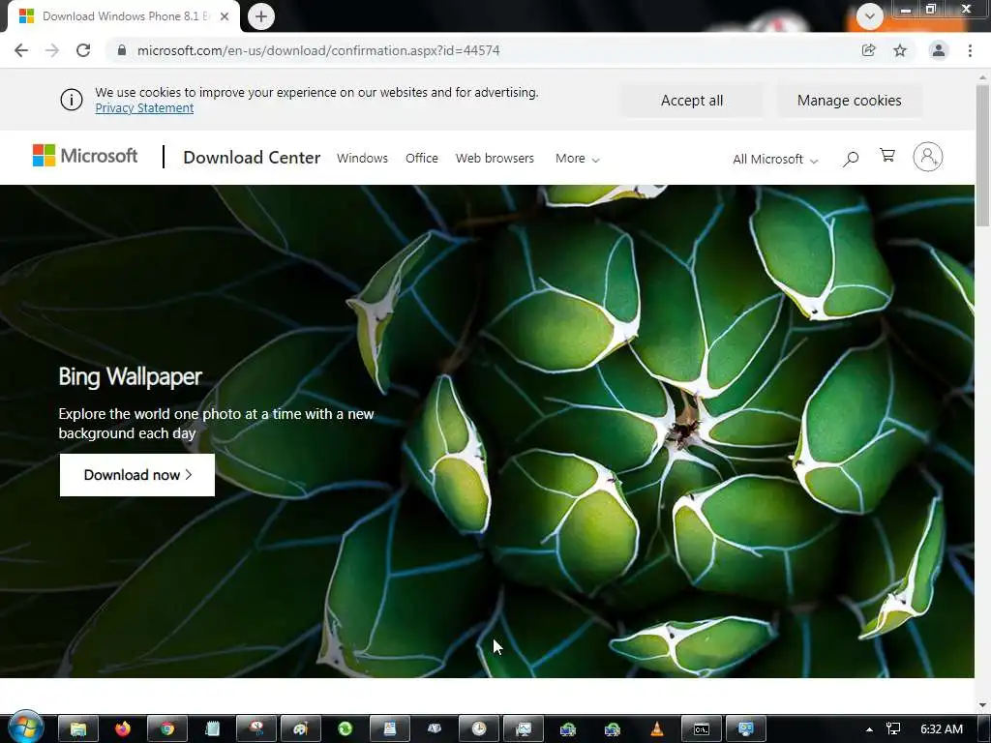This screenshot has height=743, width=991.
Task: Open the Web browsers menu item
Action: tap(495, 158)
